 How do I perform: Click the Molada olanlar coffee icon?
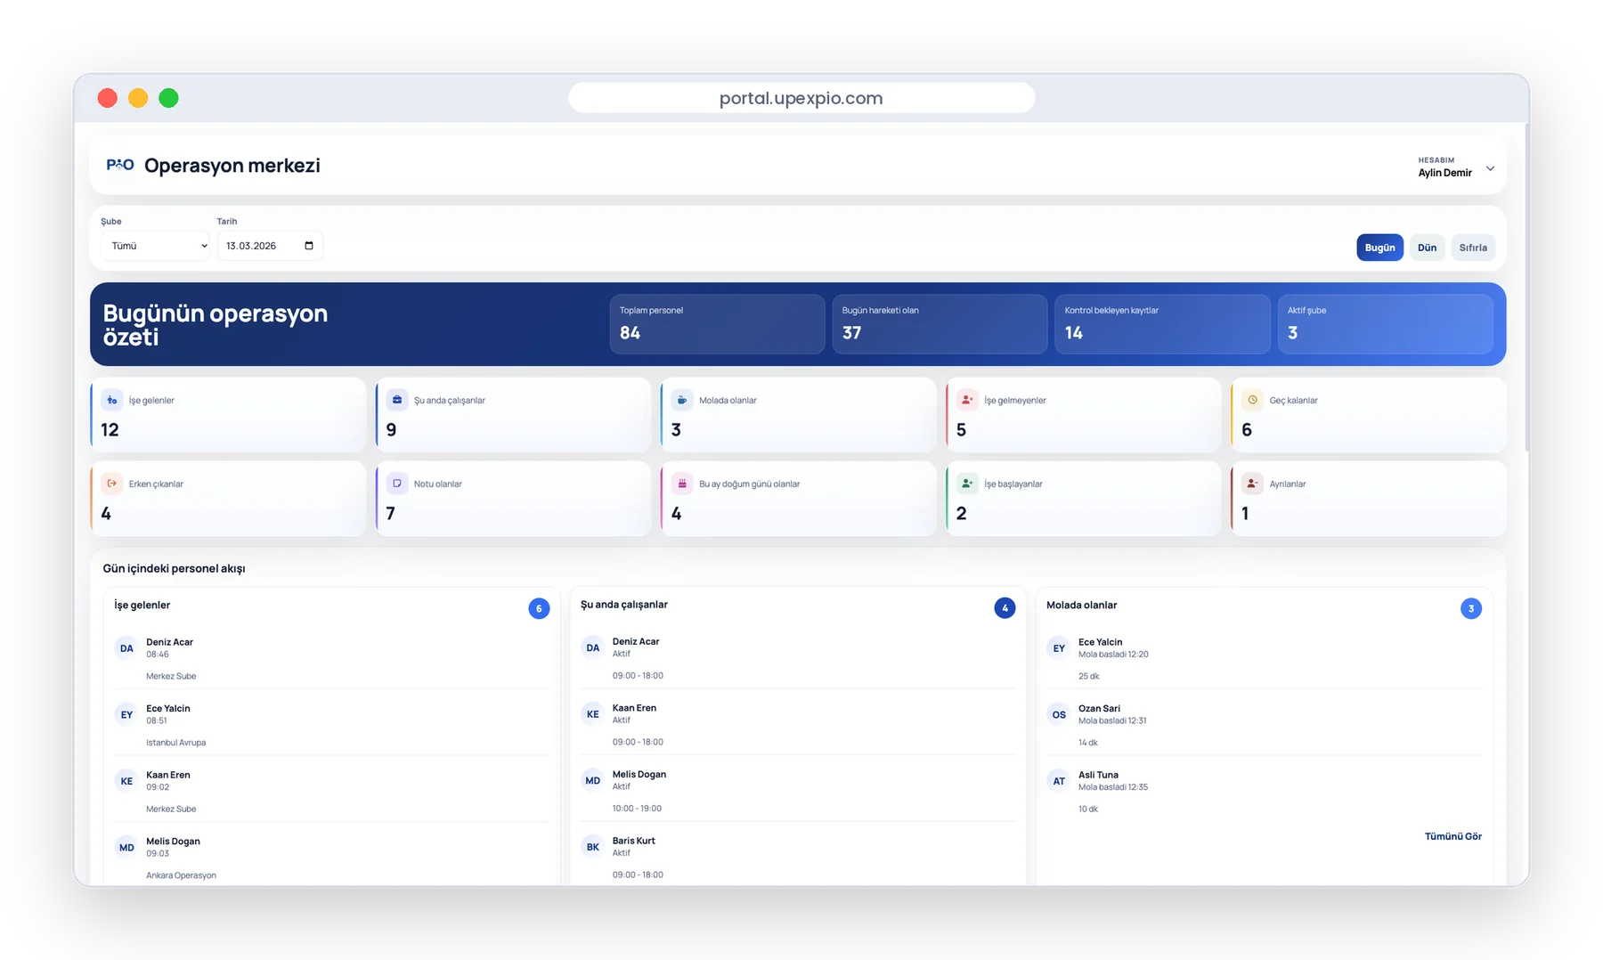tap(682, 400)
